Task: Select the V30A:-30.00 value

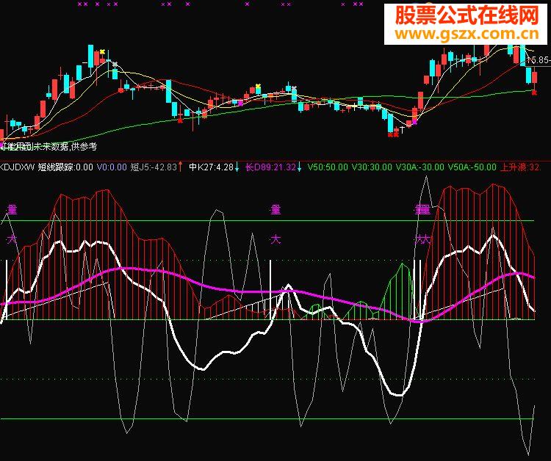Action: point(420,167)
